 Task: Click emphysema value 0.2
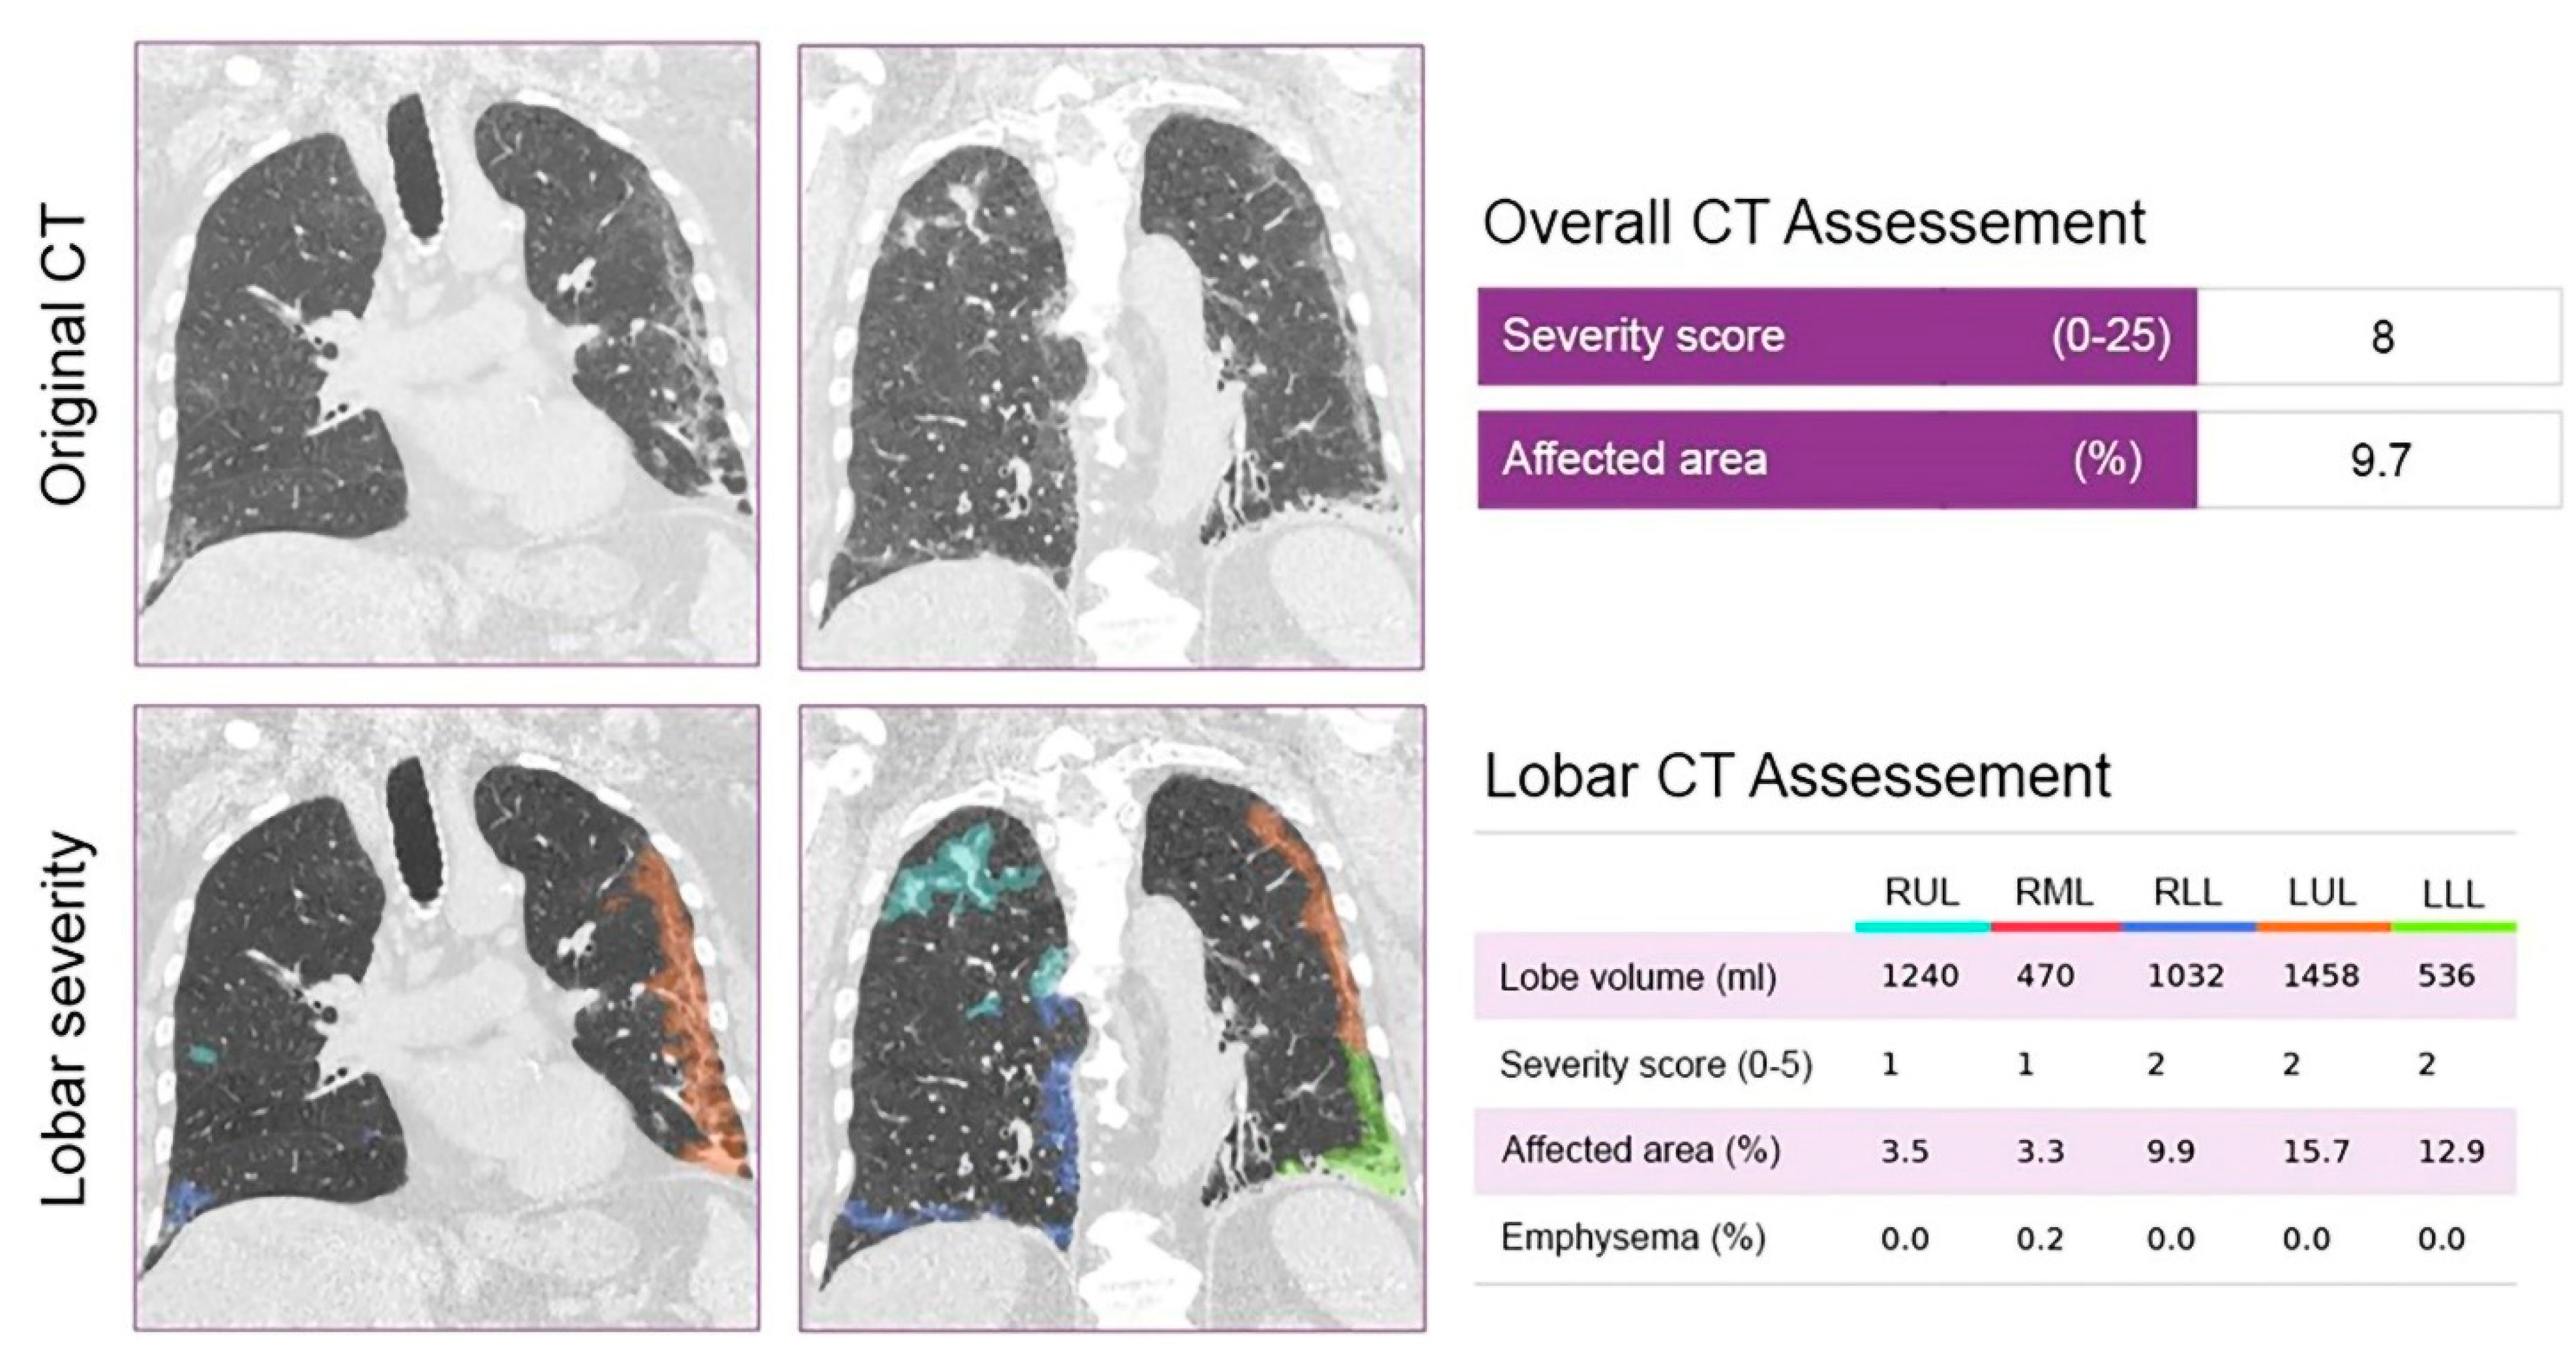coord(2041,1239)
